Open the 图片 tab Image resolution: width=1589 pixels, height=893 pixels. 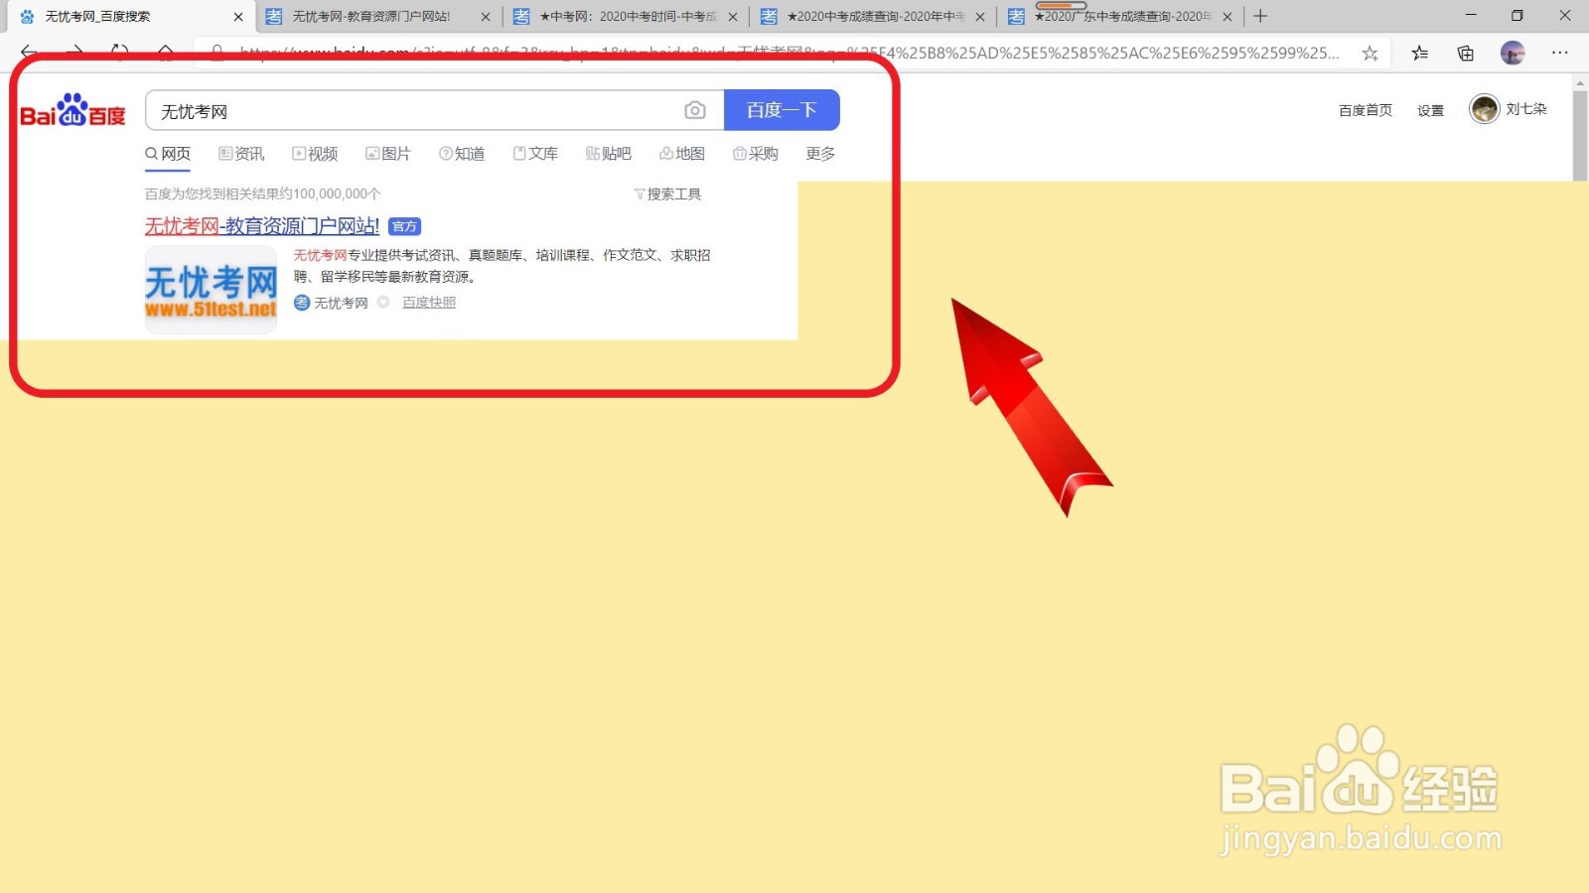[388, 154]
